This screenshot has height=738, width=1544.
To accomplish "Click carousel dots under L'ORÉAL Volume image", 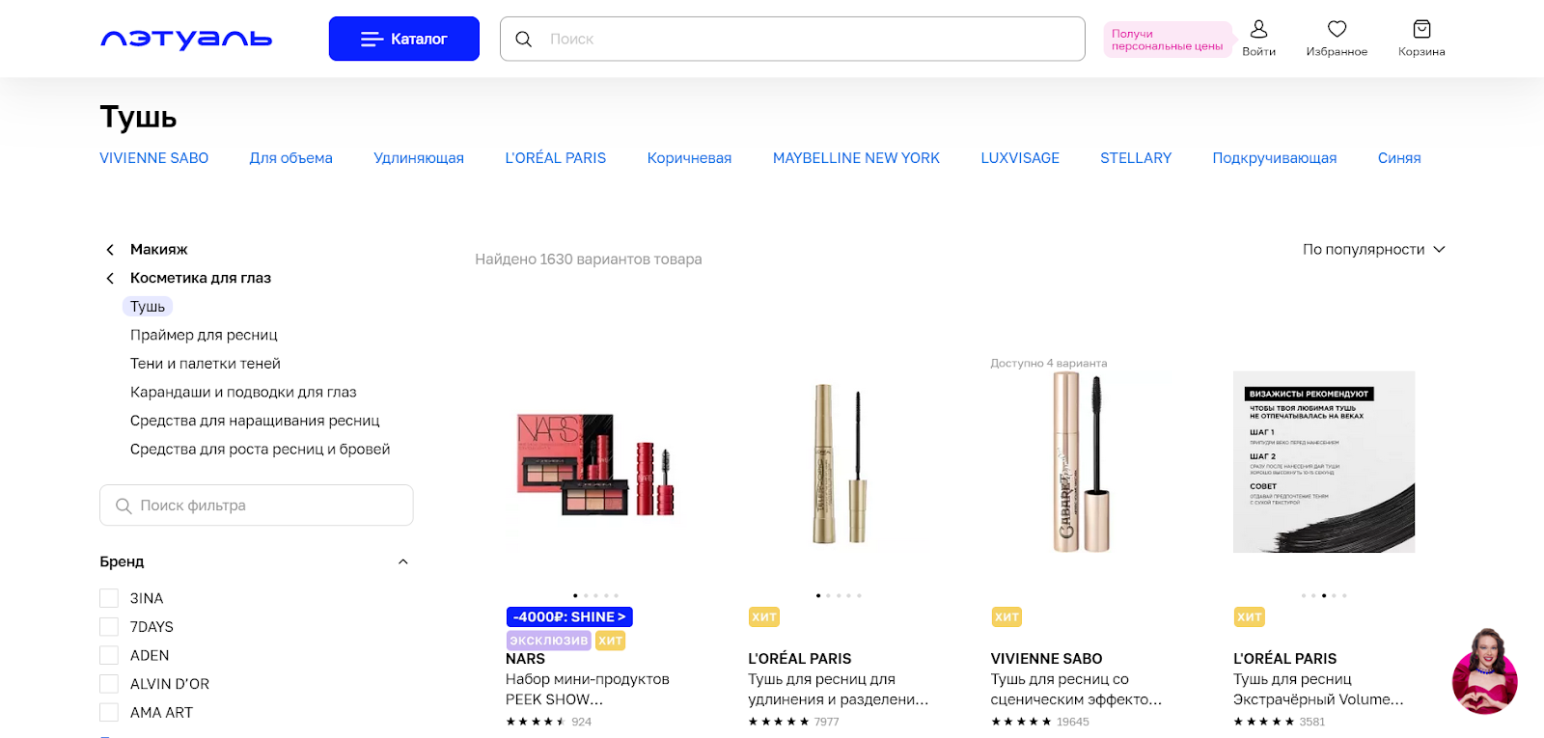I will pos(1324,595).
